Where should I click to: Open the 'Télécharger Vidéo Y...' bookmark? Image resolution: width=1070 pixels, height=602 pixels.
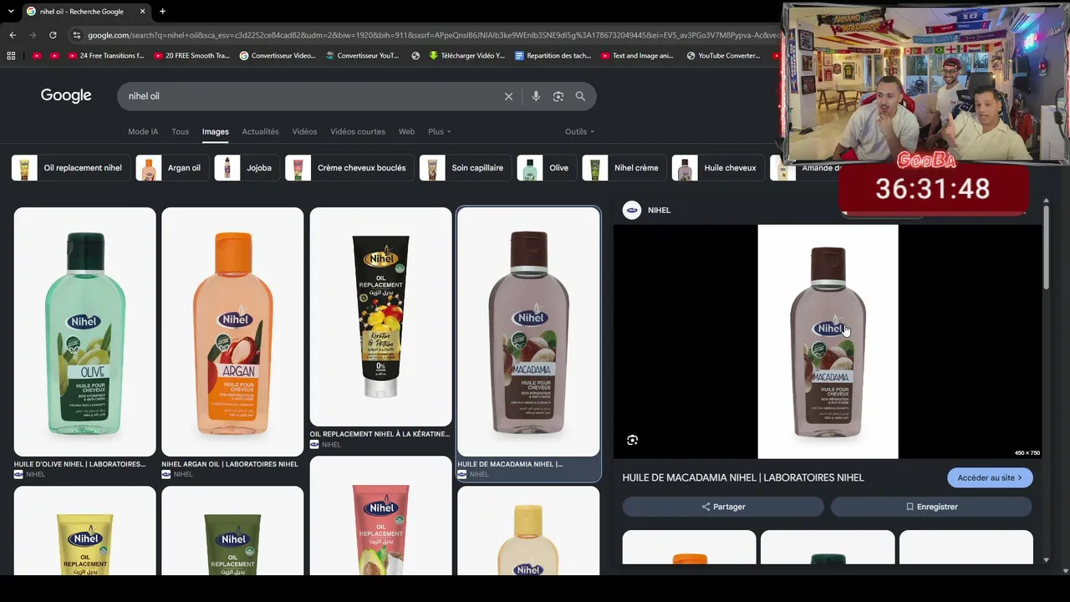tap(466, 56)
